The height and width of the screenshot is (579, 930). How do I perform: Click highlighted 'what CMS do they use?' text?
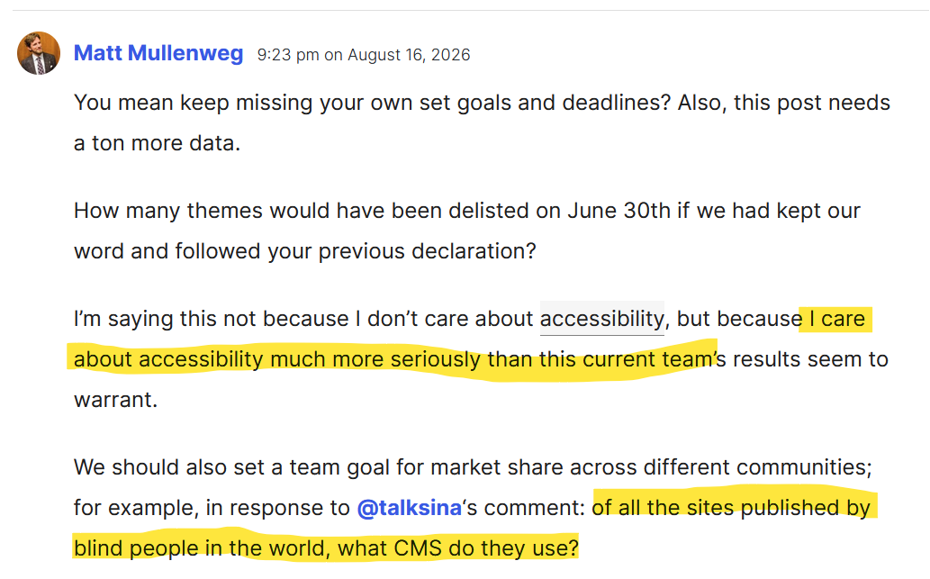point(458,548)
